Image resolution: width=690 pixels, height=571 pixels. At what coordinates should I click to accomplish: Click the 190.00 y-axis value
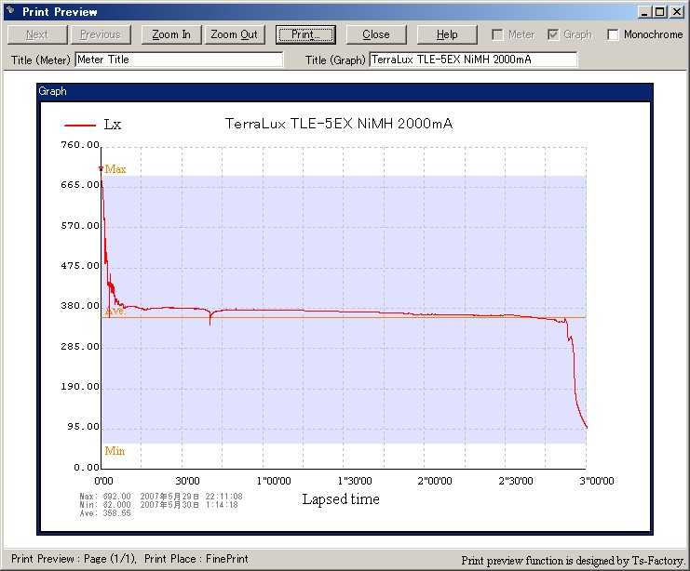80,386
